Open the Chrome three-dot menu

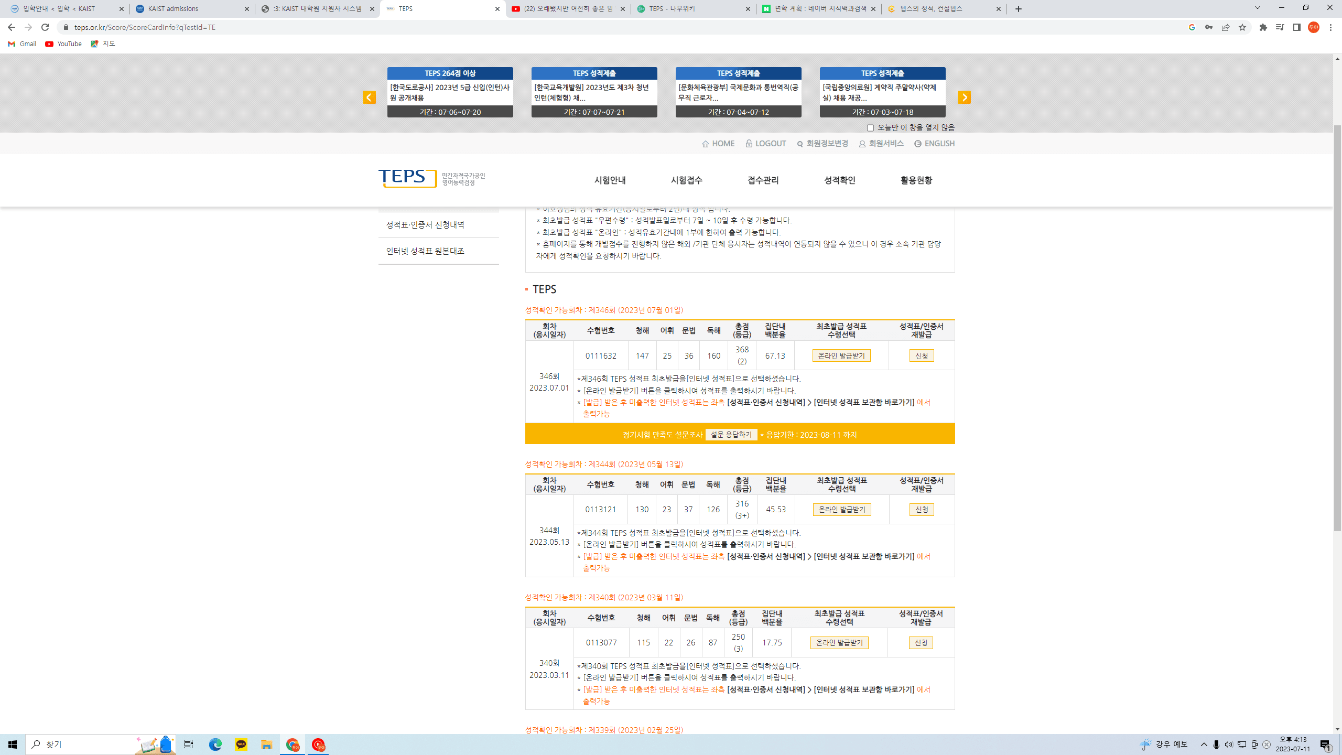tap(1330, 27)
